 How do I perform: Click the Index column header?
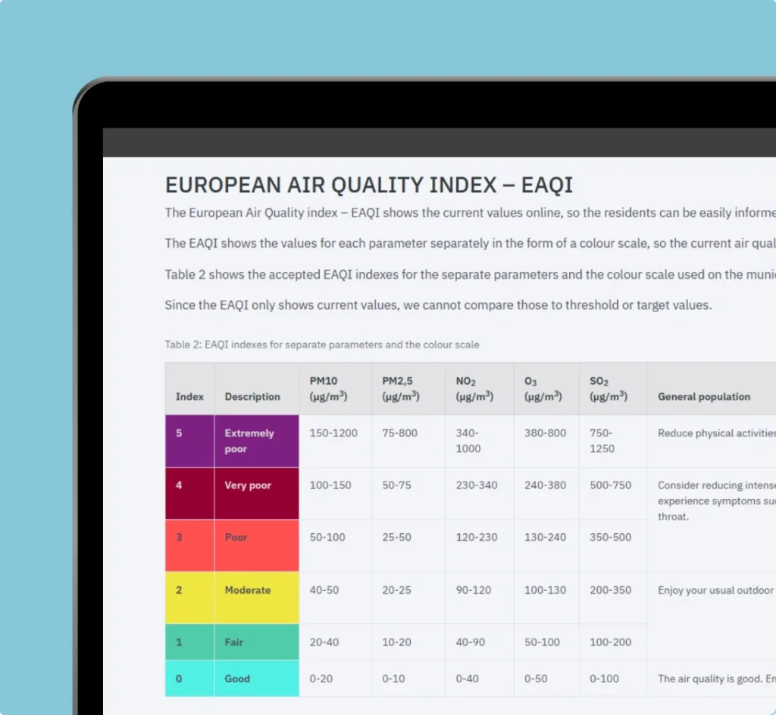189,396
